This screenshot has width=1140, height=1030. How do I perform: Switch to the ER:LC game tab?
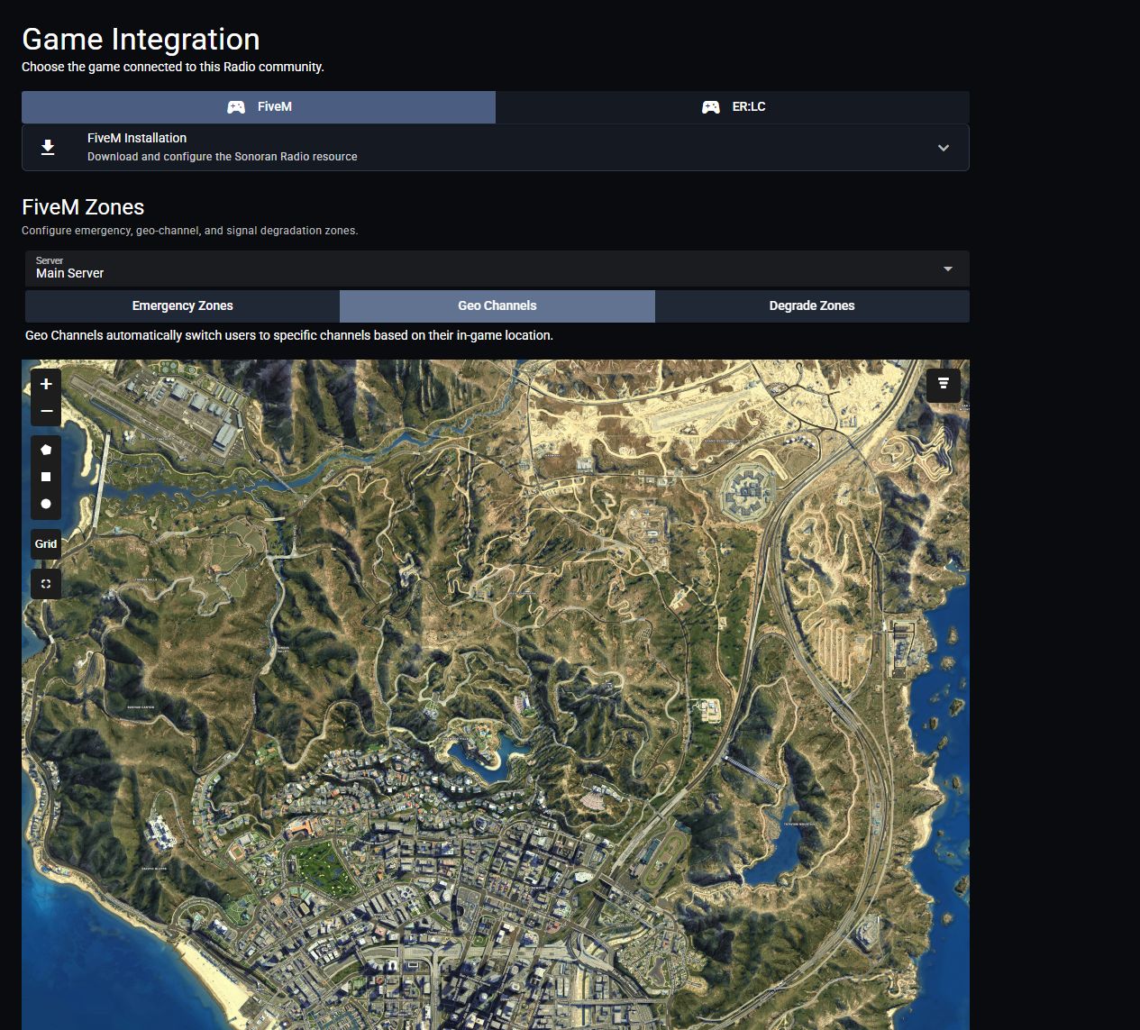coord(733,106)
